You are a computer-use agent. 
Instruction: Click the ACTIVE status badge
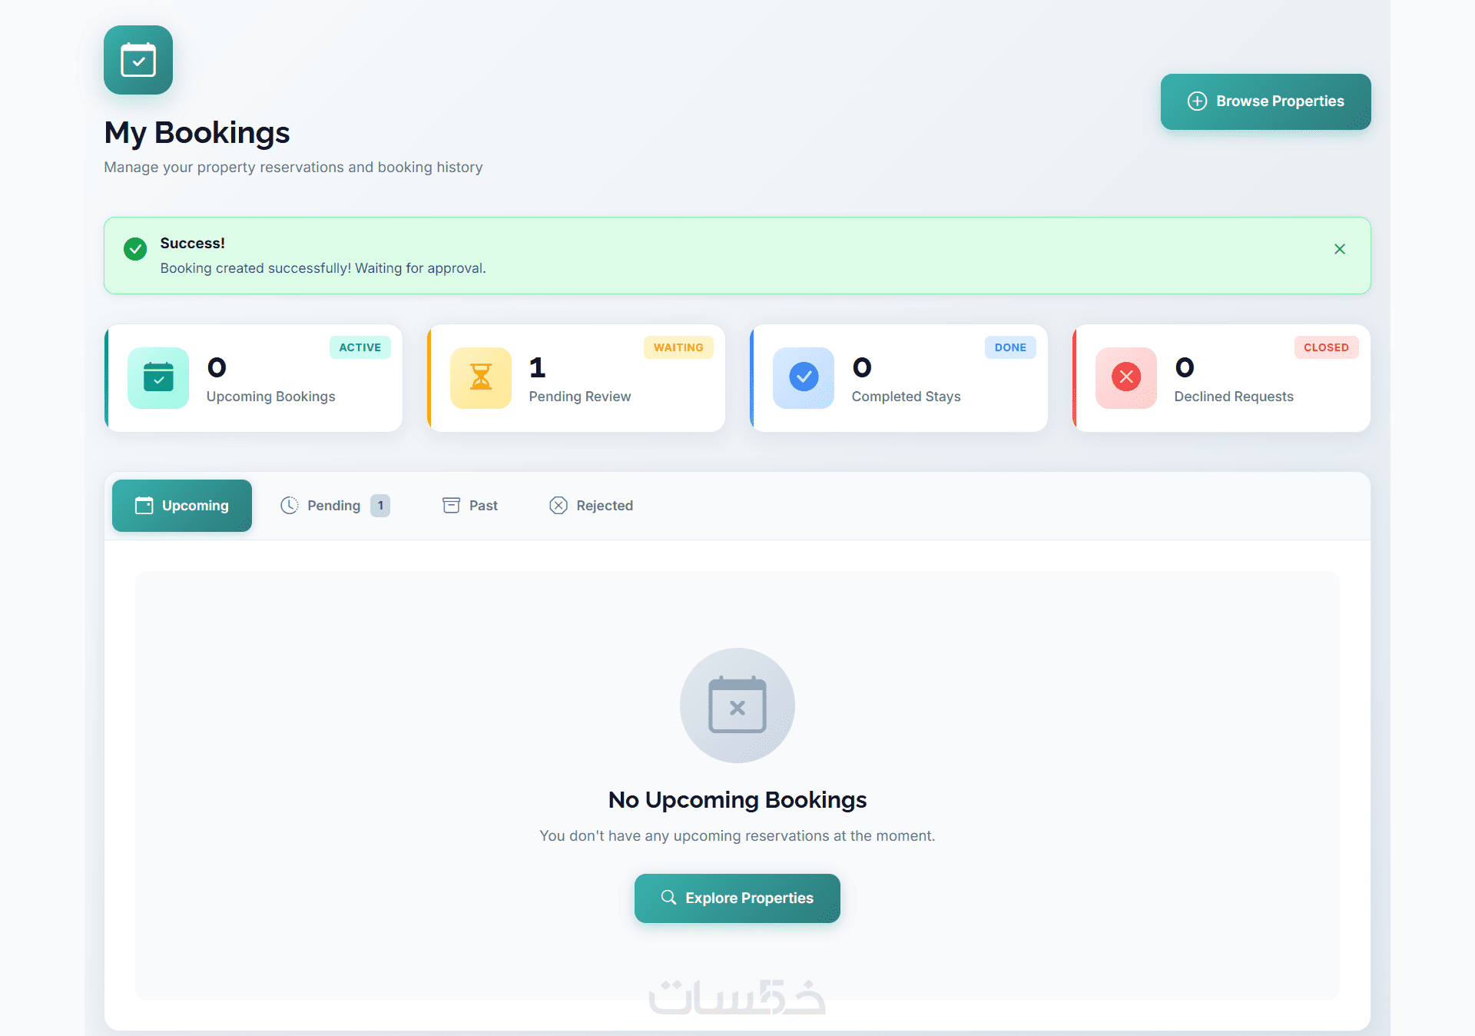pyautogui.click(x=360, y=347)
